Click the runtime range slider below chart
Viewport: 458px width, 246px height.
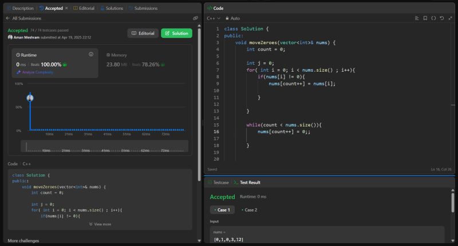104,146
